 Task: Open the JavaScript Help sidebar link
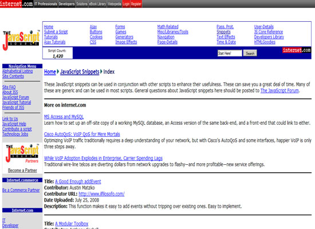click(14, 124)
